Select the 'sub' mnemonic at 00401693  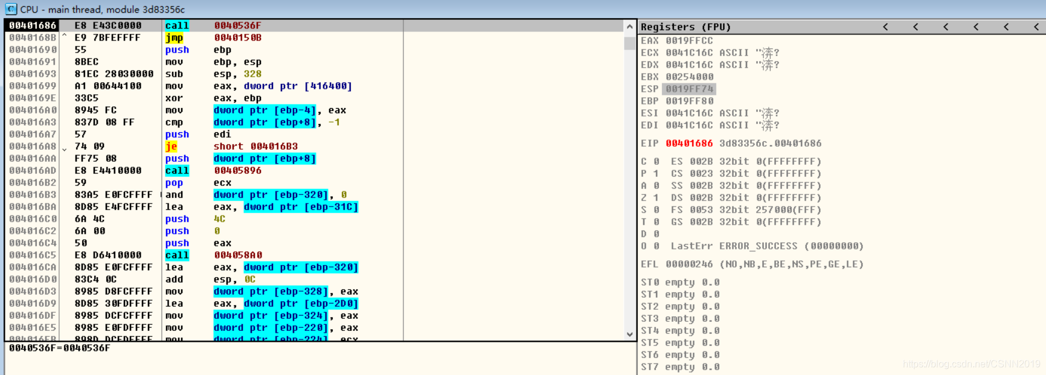174,74
